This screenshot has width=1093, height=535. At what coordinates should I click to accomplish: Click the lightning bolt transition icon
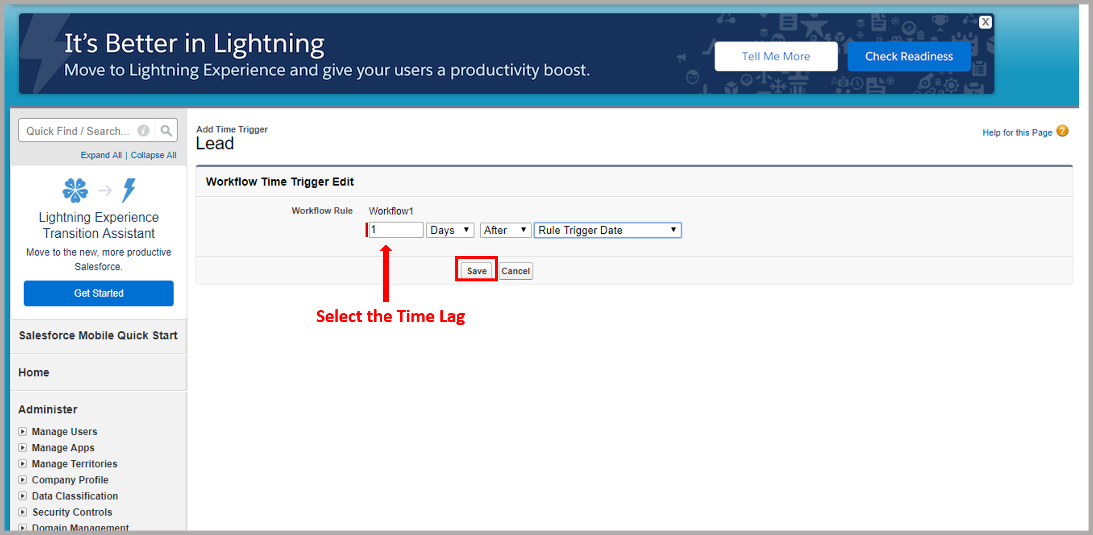pos(129,190)
